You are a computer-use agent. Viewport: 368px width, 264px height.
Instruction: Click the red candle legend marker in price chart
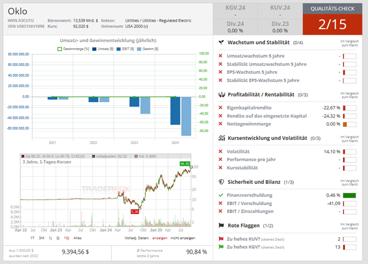tap(23, 156)
